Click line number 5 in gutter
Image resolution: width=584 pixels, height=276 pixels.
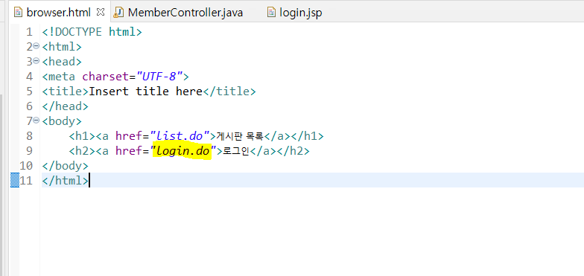click(29, 92)
